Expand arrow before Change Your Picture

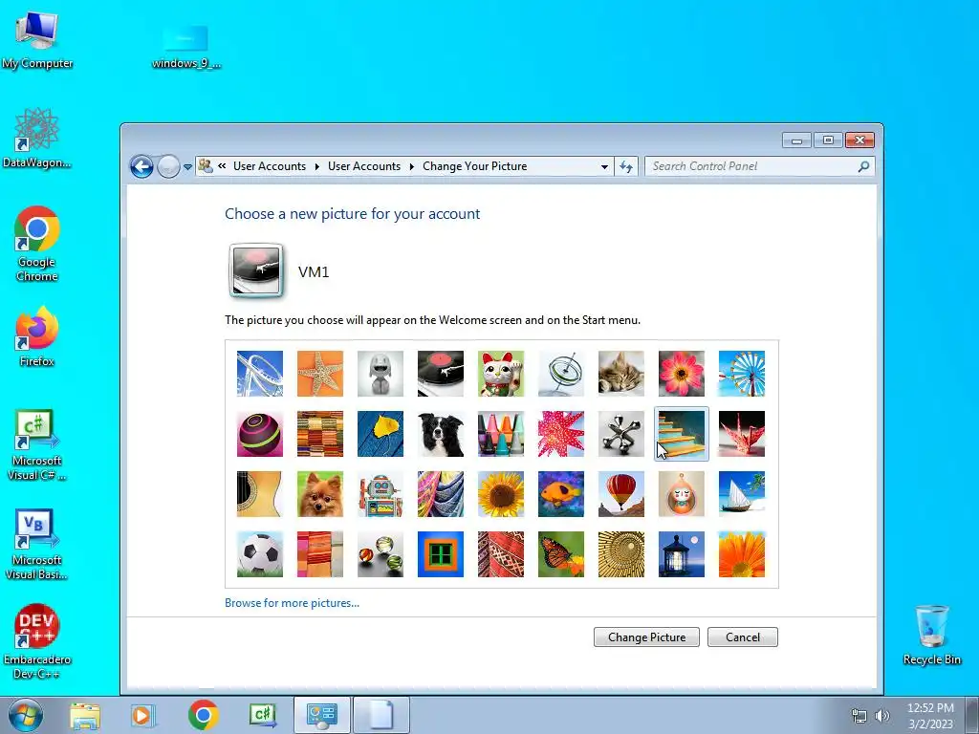pyautogui.click(x=411, y=166)
